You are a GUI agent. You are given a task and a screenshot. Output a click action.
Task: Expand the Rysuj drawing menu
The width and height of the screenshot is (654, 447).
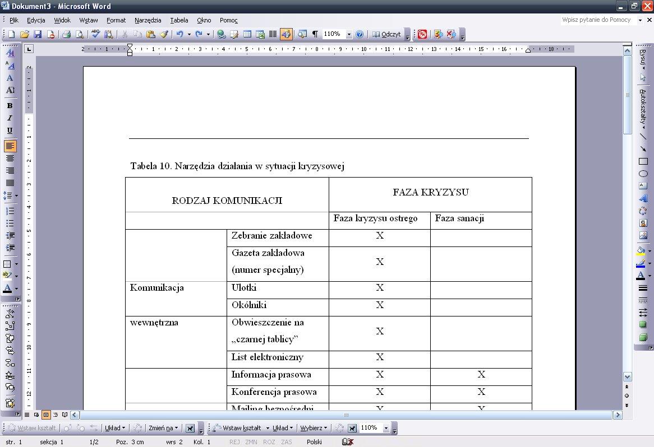coord(643,59)
